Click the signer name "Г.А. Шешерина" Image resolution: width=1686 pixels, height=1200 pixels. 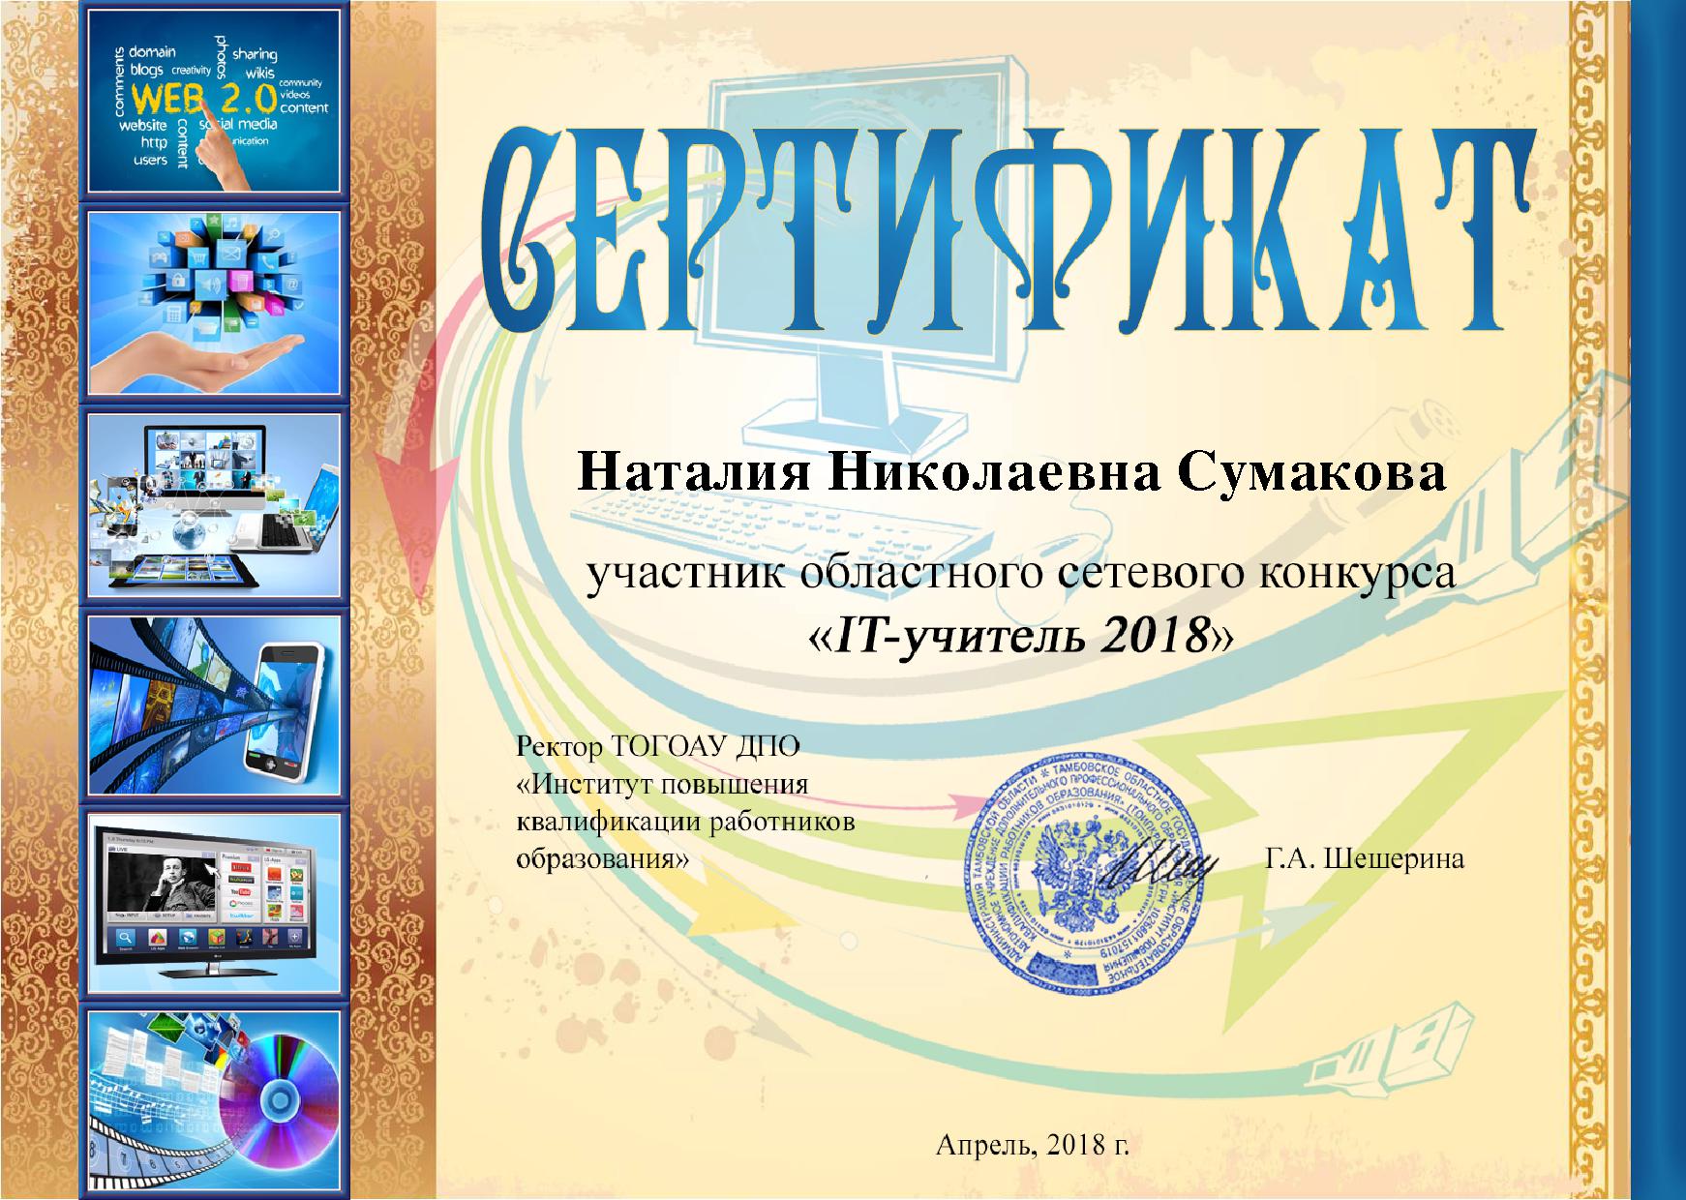[1364, 858]
